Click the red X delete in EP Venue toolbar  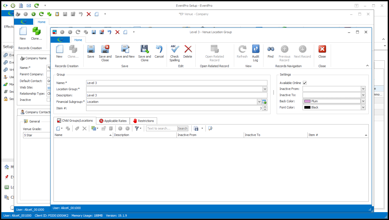(x=89, y=14)
